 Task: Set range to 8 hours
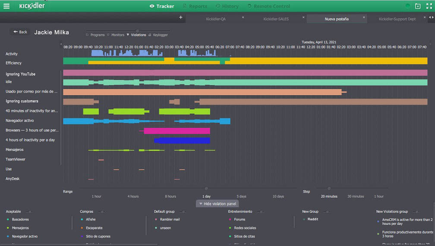tap(170, 196)
